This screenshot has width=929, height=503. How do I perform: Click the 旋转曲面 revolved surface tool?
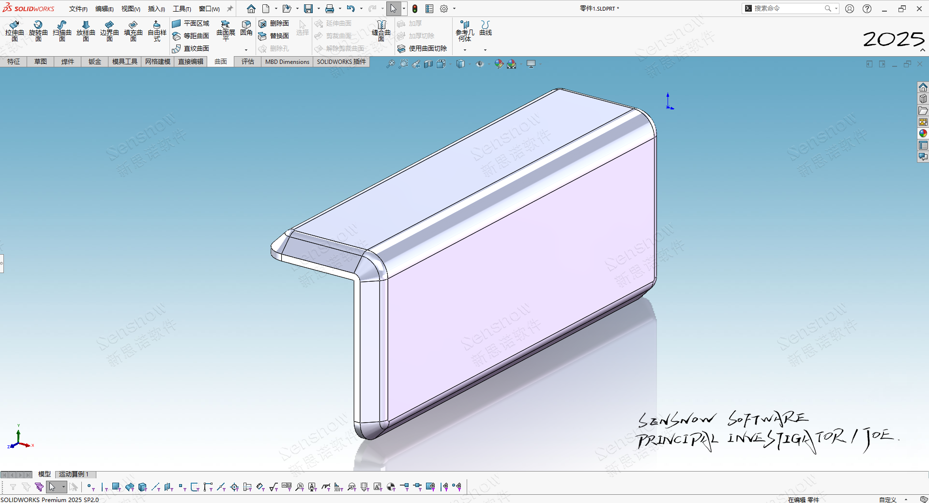tap(38, 30)
